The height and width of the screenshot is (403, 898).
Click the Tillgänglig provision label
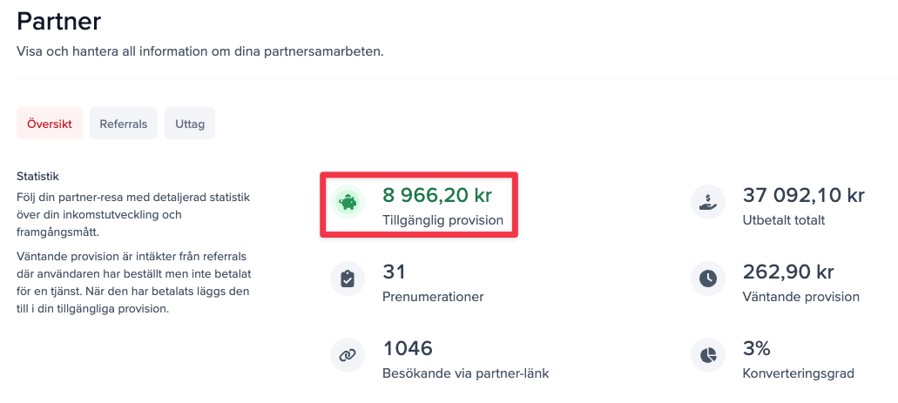442,220
